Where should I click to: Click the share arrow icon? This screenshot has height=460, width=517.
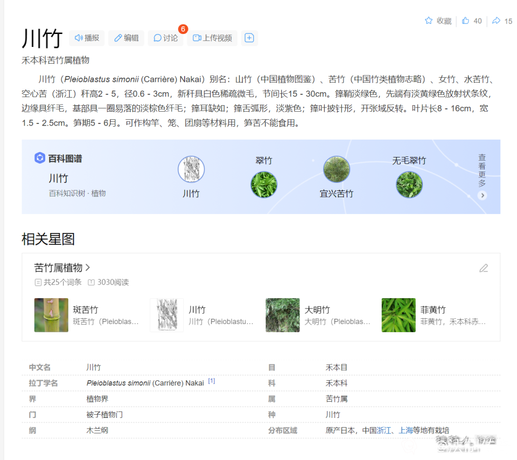[x=496, y=21]
